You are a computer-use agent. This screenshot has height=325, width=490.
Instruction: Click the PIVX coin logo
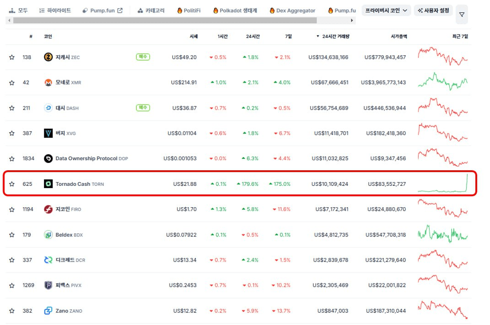click(48, 285)
